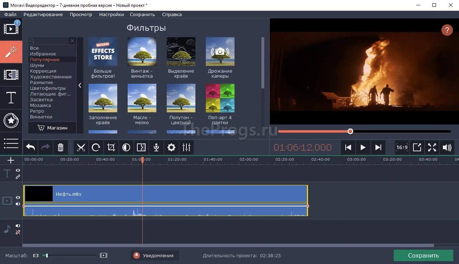
Task: Detach preview into separate window
Action: [417, 147]
